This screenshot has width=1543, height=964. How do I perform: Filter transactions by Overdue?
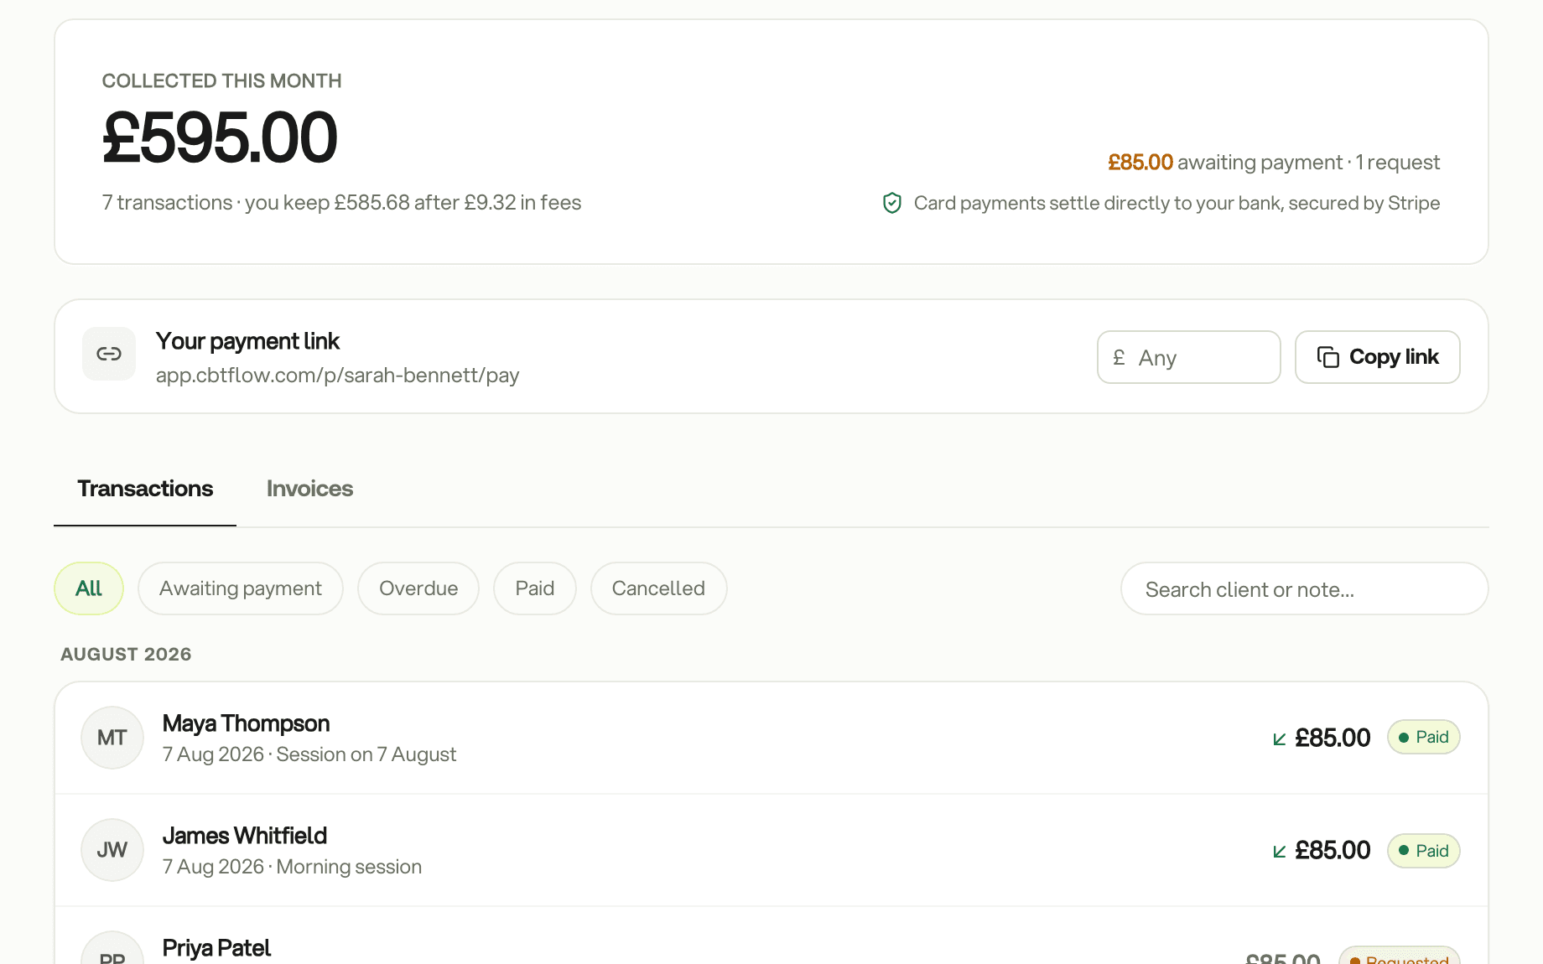pyautogui.click(x=418, y=588)
